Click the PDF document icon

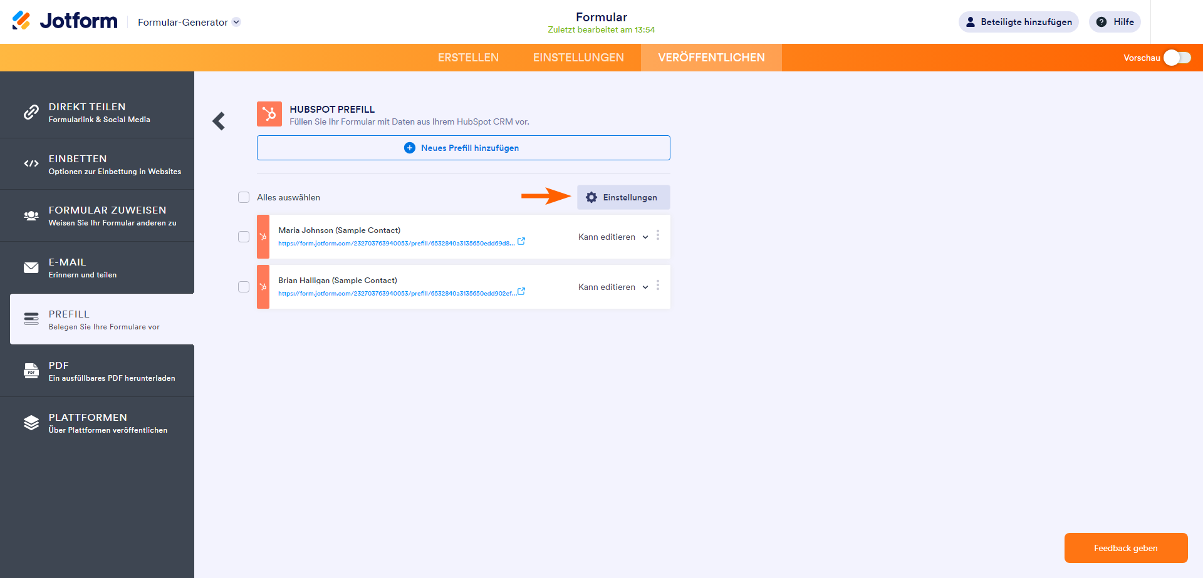[x=31, y=371]
